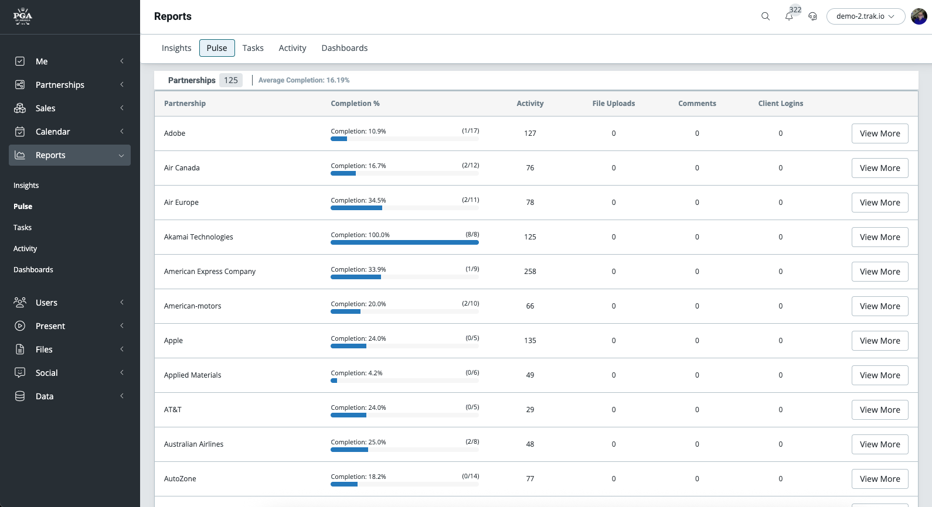This screenshot has width=932, height=507.
Task: Open Insights in sidebar submenu
Action: pyautogui.click(x=26, y=185)
